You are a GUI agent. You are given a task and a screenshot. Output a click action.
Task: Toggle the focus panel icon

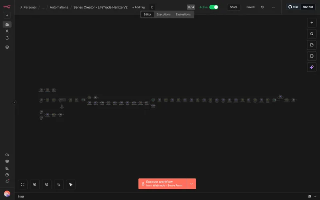click(312, 56)
